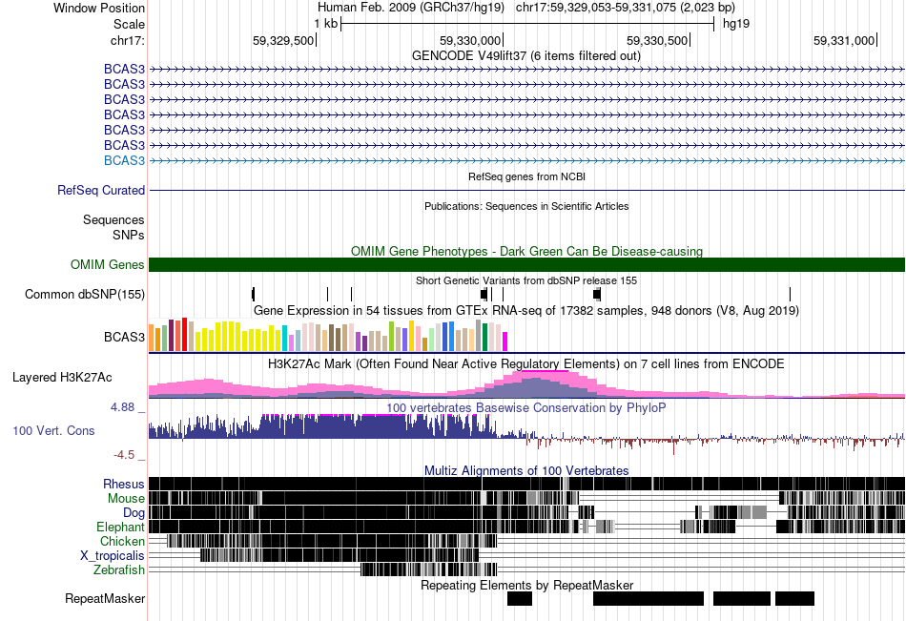The height and width of the screenshot is (621, 906).
Task: Click the chr17: ruler label
Action: point(128,40)
